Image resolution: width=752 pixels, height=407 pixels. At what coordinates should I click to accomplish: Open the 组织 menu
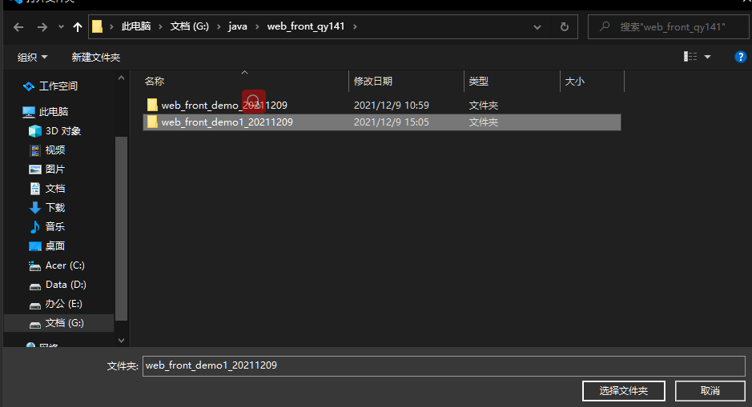coord(32,58)
